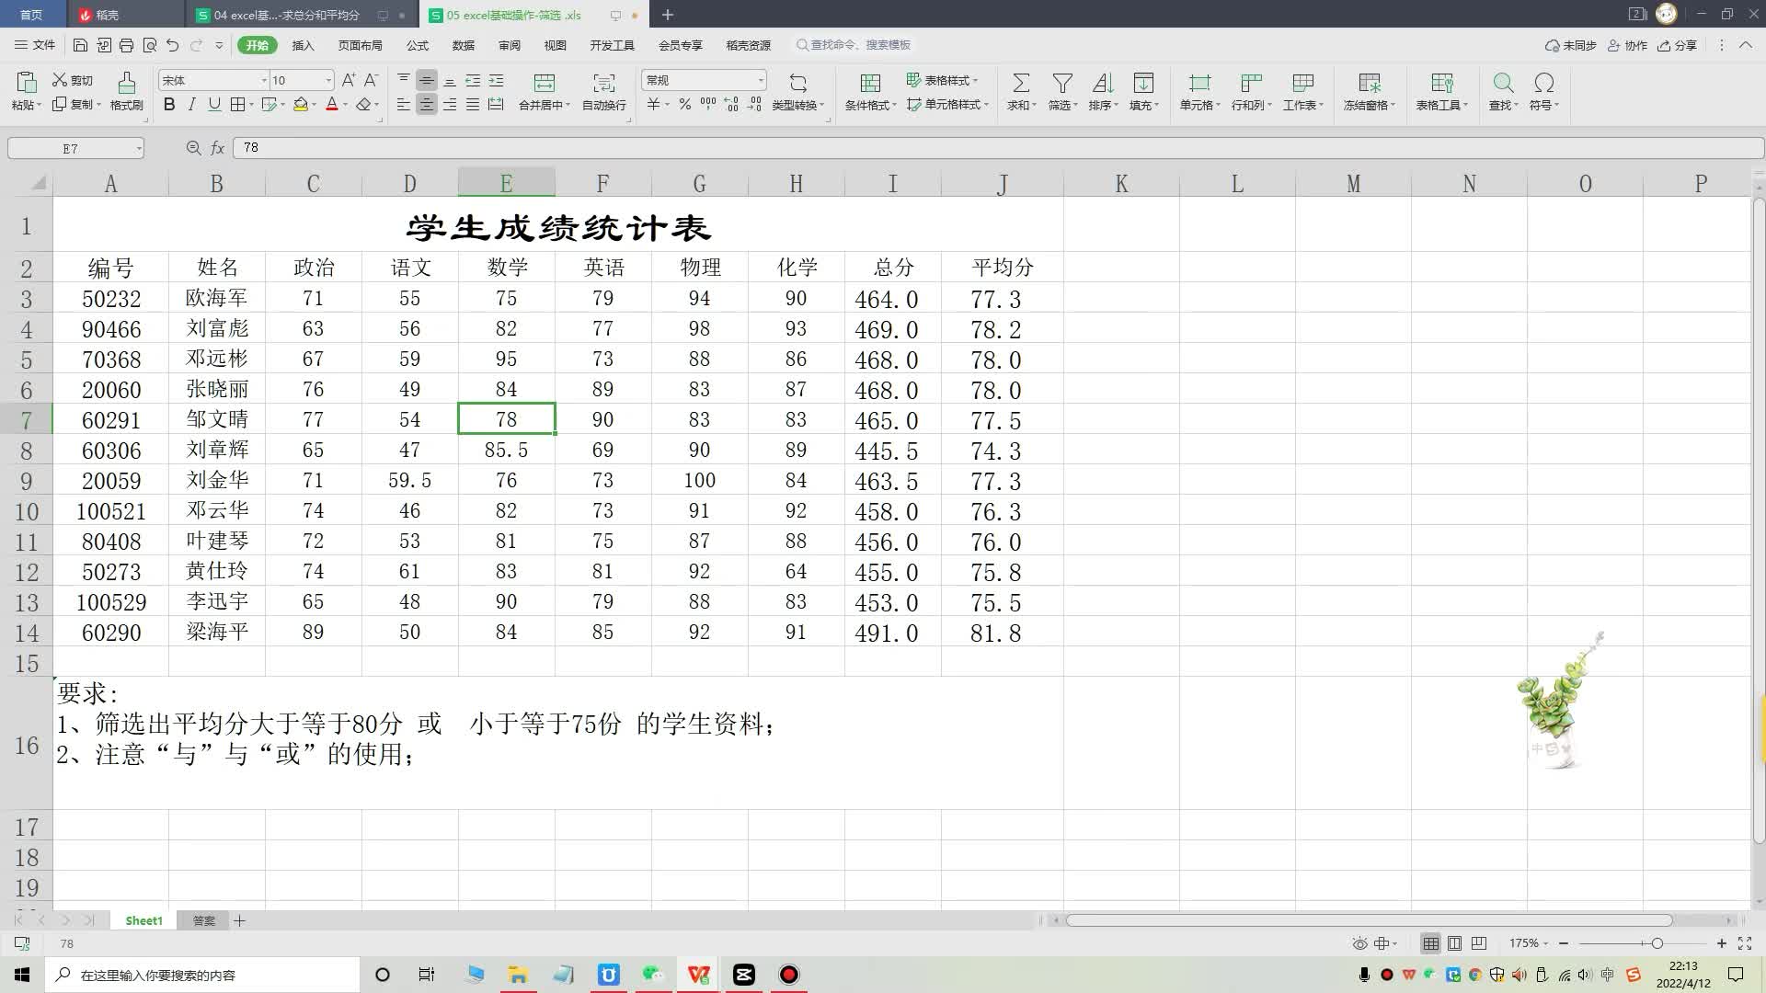Toggle Wrap Text (自动换行)

603,83
